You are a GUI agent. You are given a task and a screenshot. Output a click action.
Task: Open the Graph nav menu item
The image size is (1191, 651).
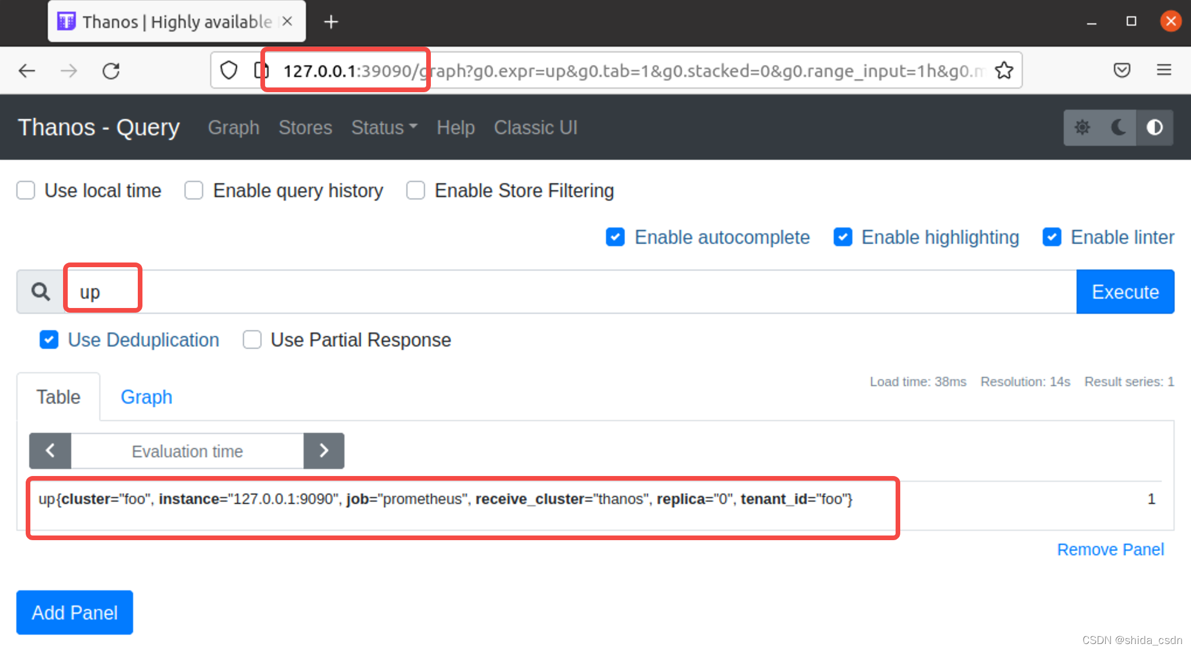(x=234, y=127)
